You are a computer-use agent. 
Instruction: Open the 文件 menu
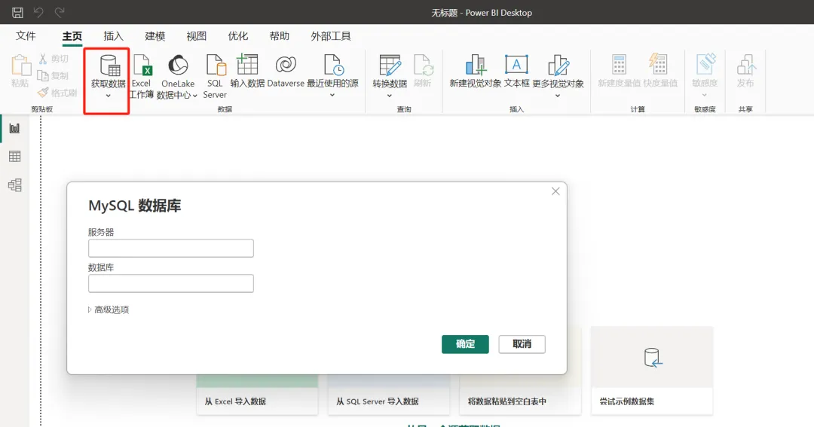pos(26,36)
